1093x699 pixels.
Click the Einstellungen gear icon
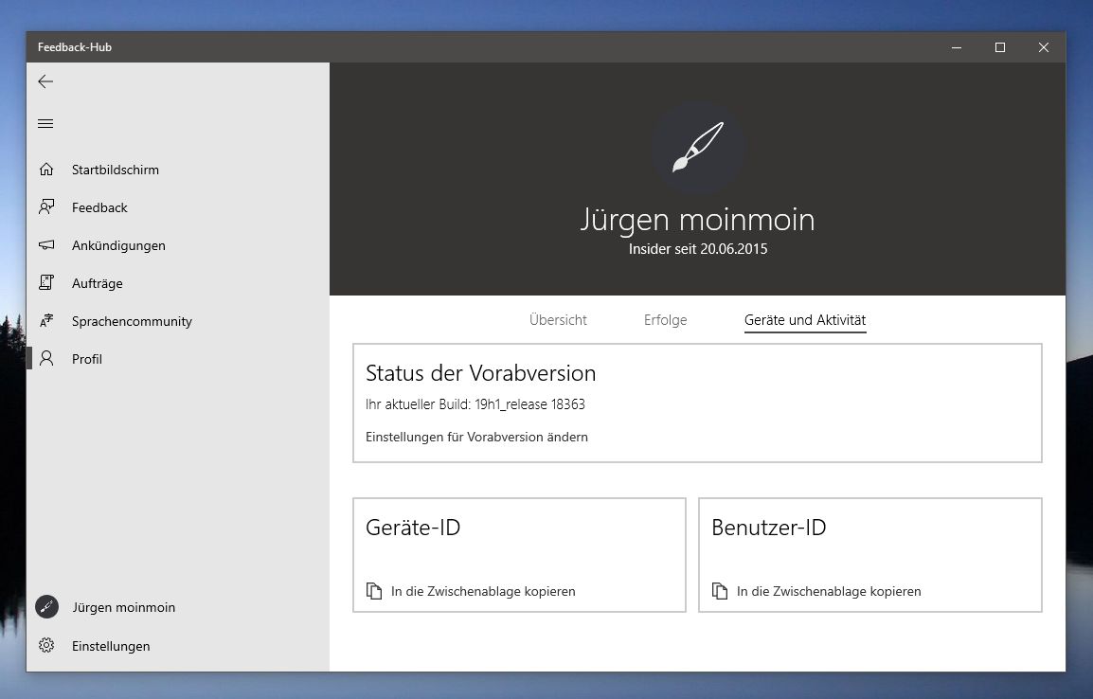[x=46, y=645]
